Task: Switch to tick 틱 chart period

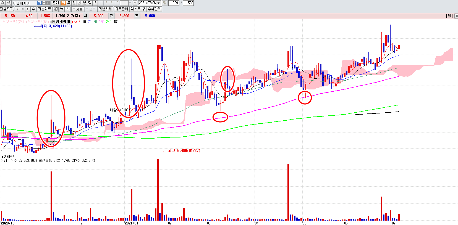Action: (90, 3)
